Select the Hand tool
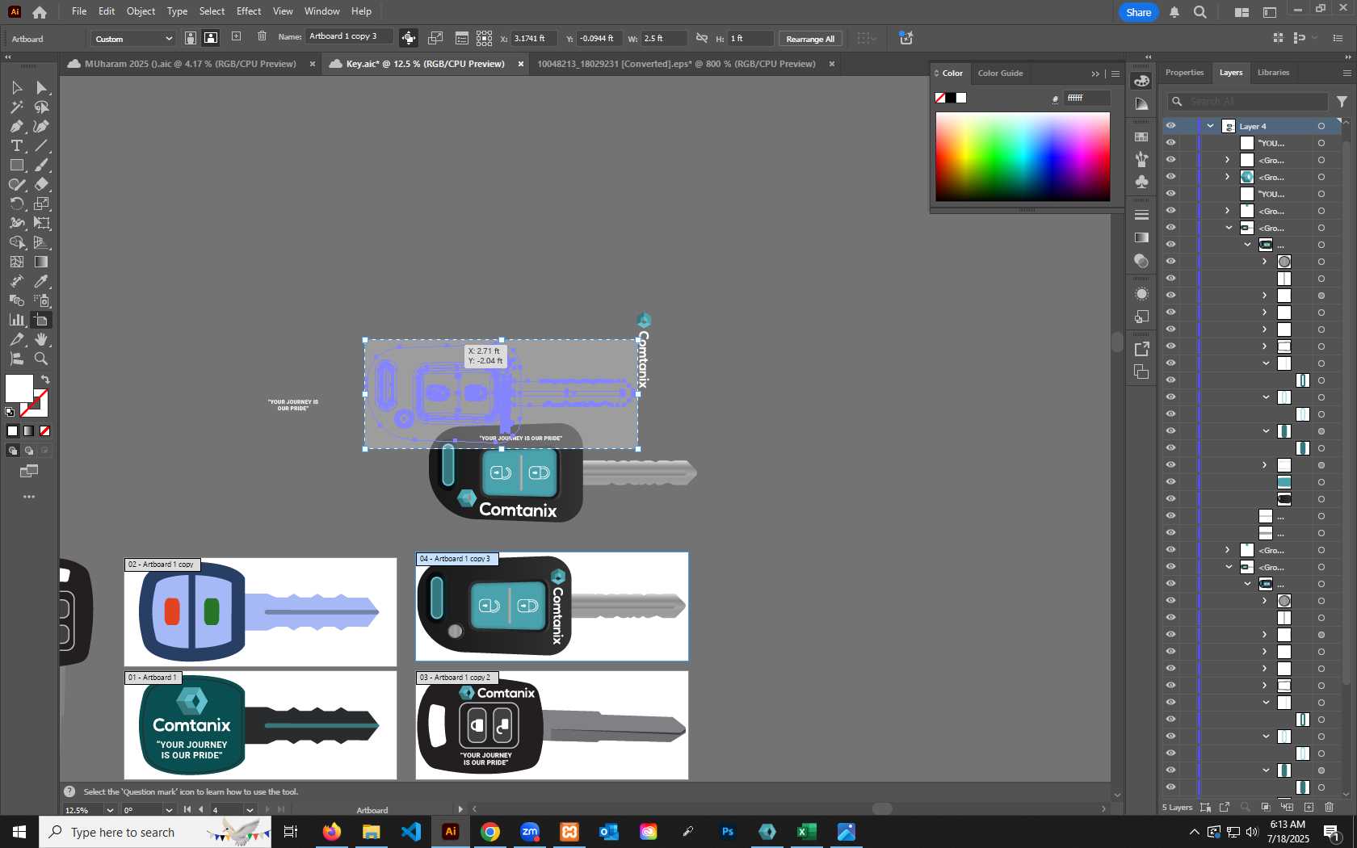1357x848 pixels. (x=41, y=339)
